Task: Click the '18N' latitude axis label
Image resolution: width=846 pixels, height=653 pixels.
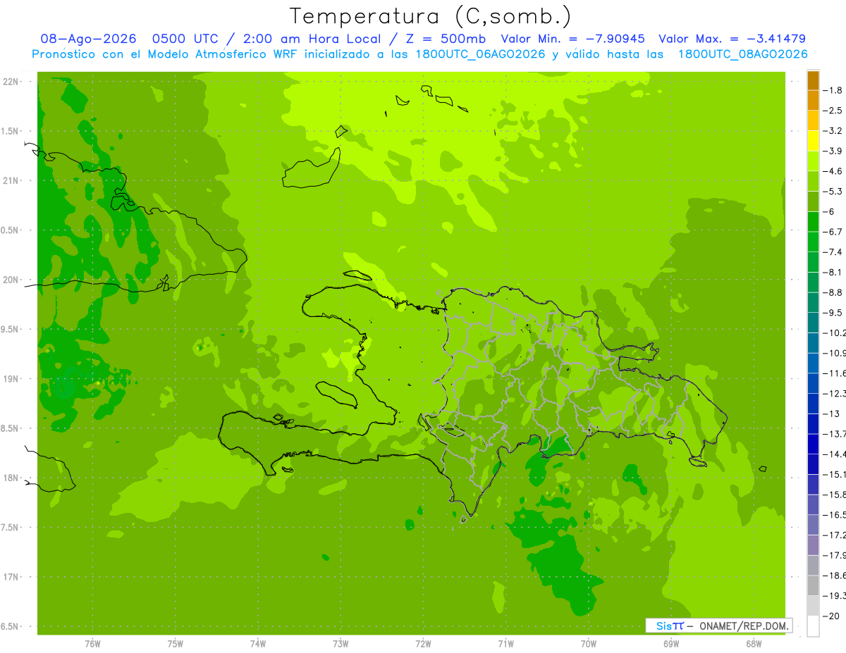Action: (x=12, y=478)
